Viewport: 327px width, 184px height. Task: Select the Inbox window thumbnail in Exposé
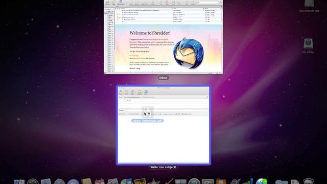[163, 37]
